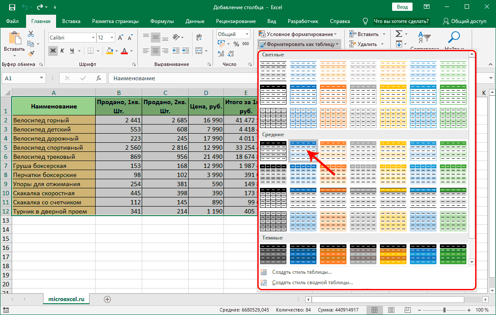Click the Merge and Center icon
Viewport: 496px width, 315px height.
[x=199, y=50]
